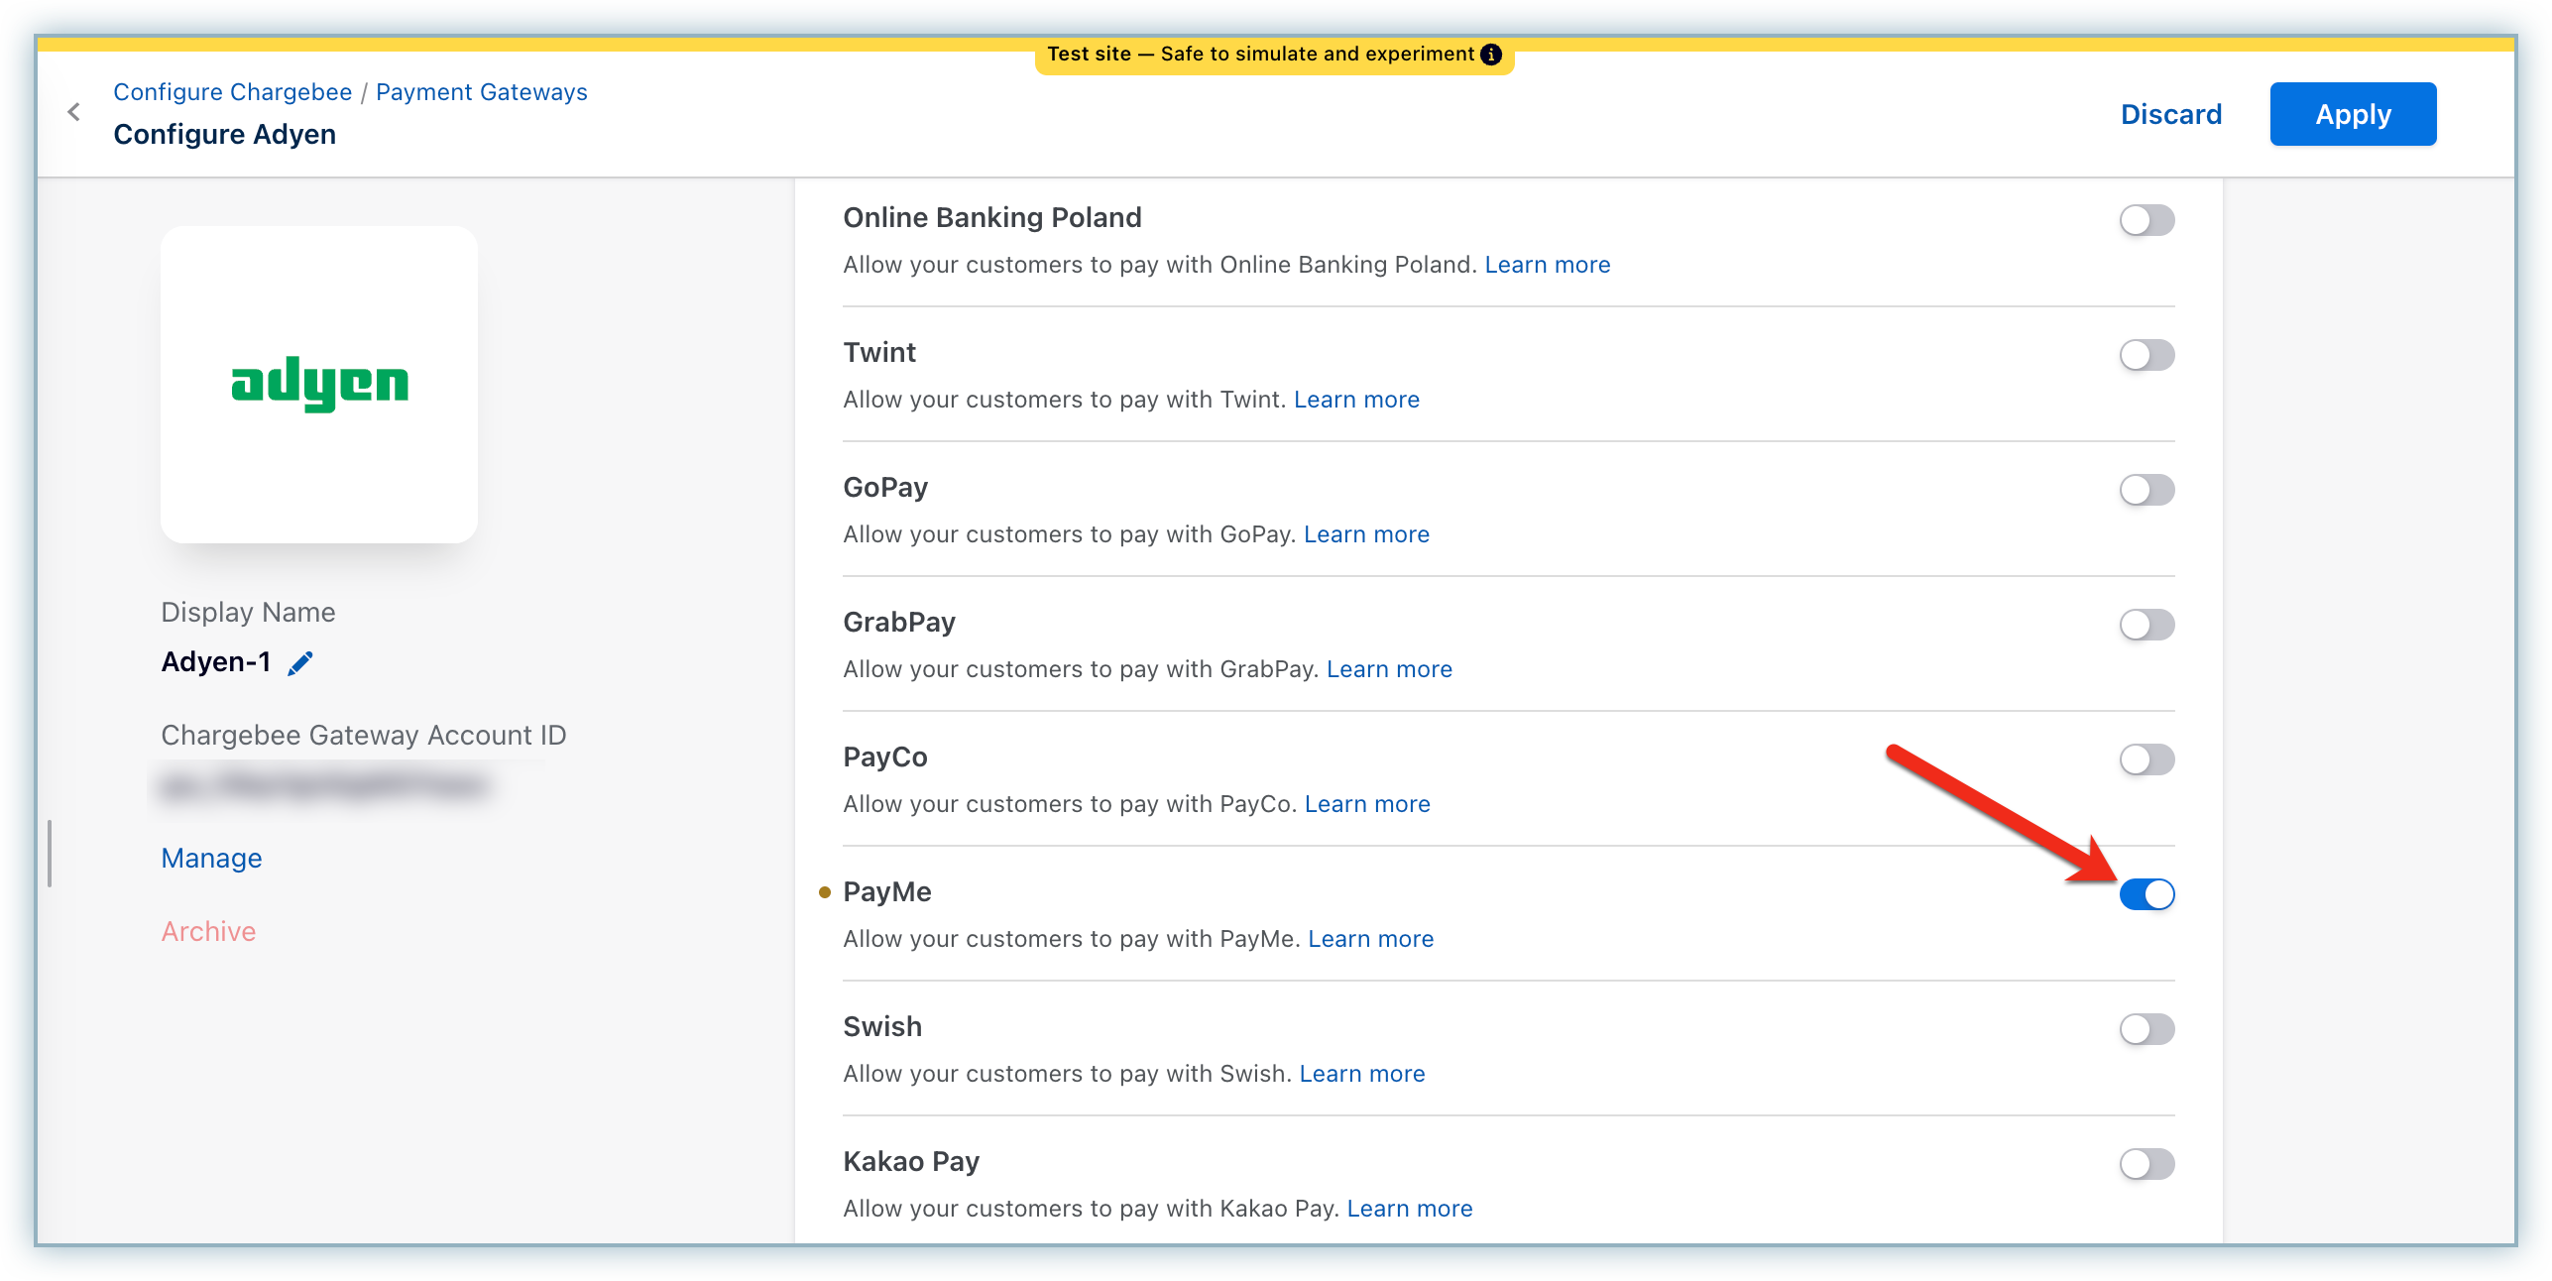Click the back arrow chevron icon
The image size is (2552, 1281).
pos(73,112)
